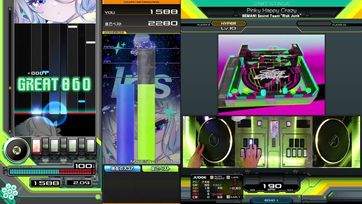
Task: Click the LATE counter box showing 9
Action: pyautogui.click(x=228, y=177)
